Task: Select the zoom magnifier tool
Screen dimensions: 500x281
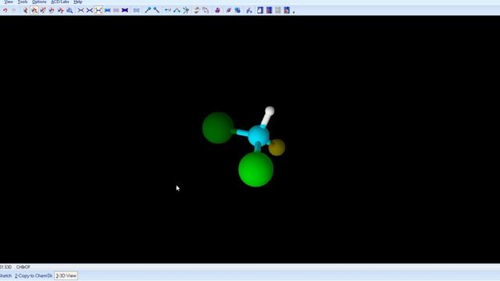Action: pos(70,10)
